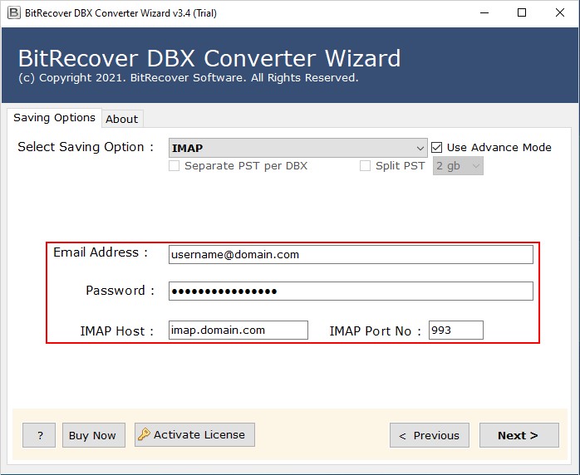The height and width of the screenshot is (475, 580).
Task: Focus the Password field
Action: [350, 291]
